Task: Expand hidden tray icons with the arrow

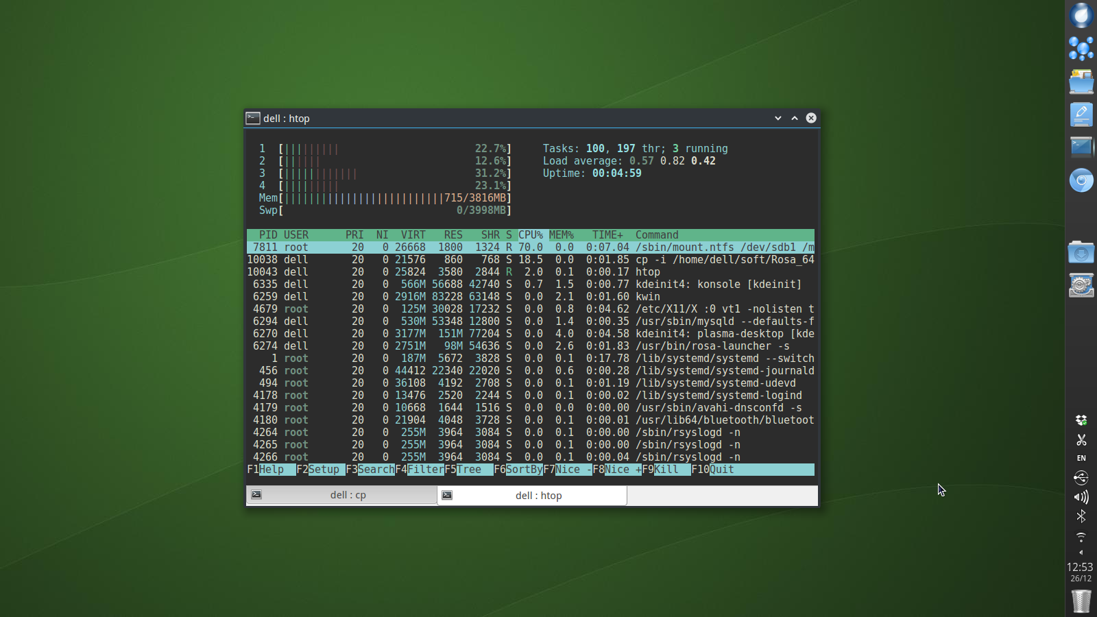Action: coord(1081,553)
